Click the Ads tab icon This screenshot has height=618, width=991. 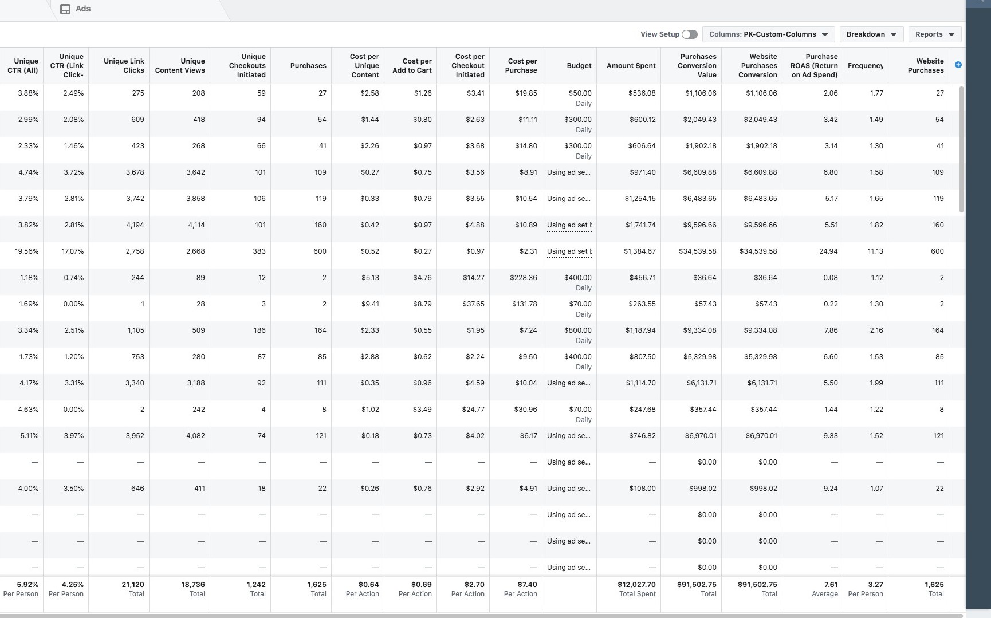click(65, 9)
